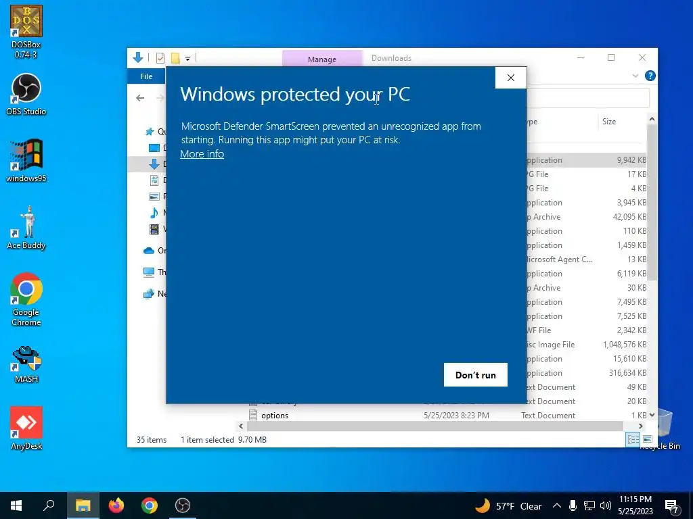Image resolution: width=693 pixels, height=519 pixels.
Task: Switch to OBS Studio in the taskbar
Action: point(182,505)
